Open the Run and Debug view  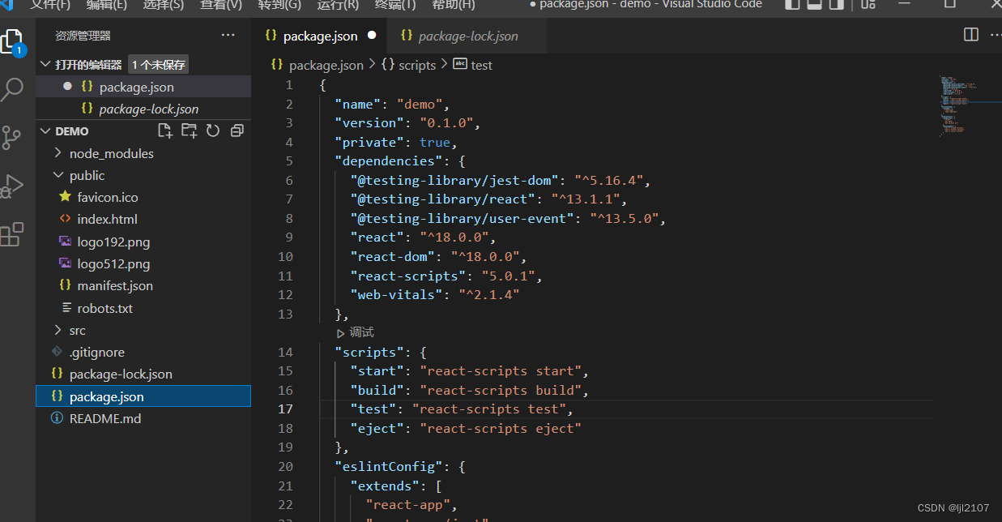(11, 186)
